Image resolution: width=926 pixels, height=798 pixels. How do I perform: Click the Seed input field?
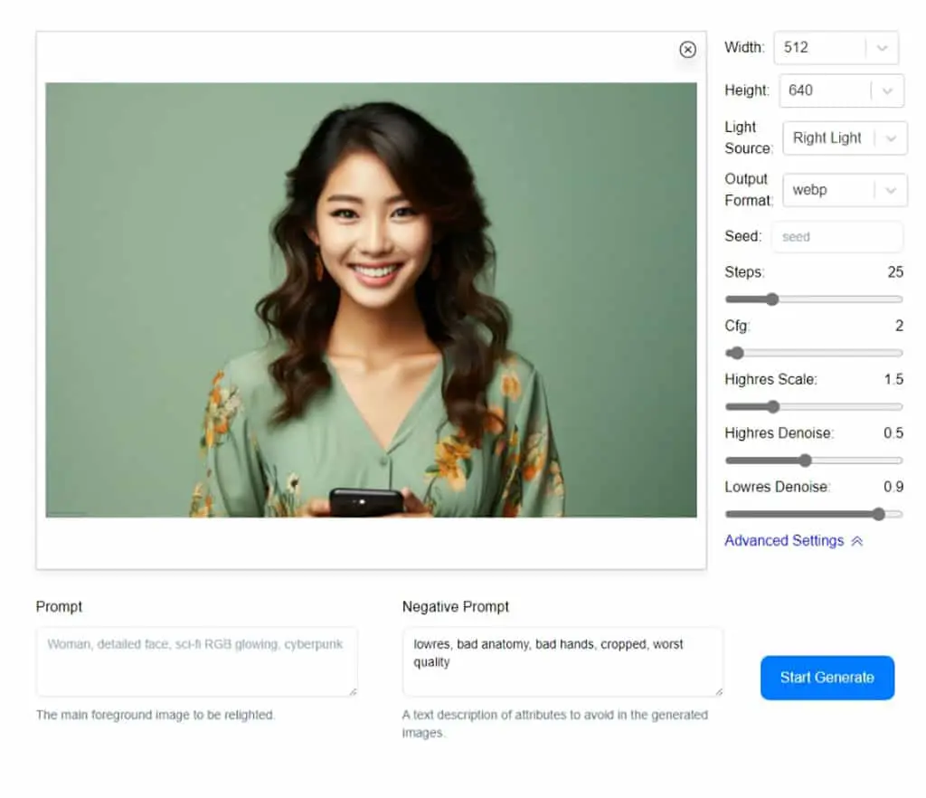coord(836,237)
